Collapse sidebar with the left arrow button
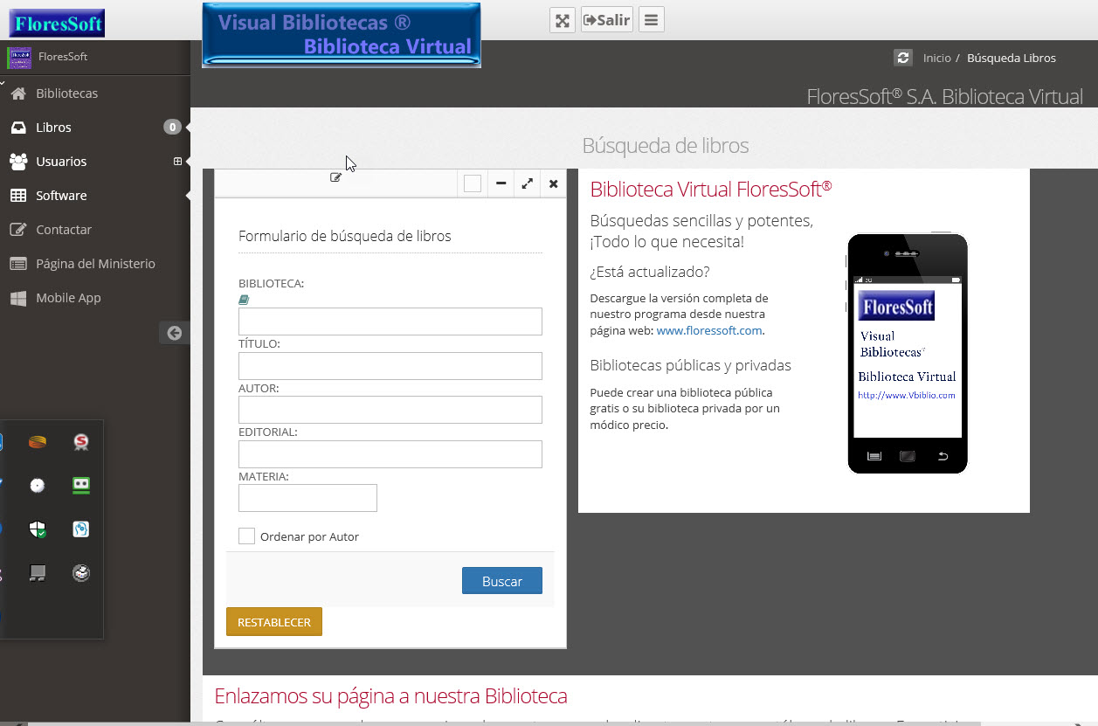 point(175,333)
